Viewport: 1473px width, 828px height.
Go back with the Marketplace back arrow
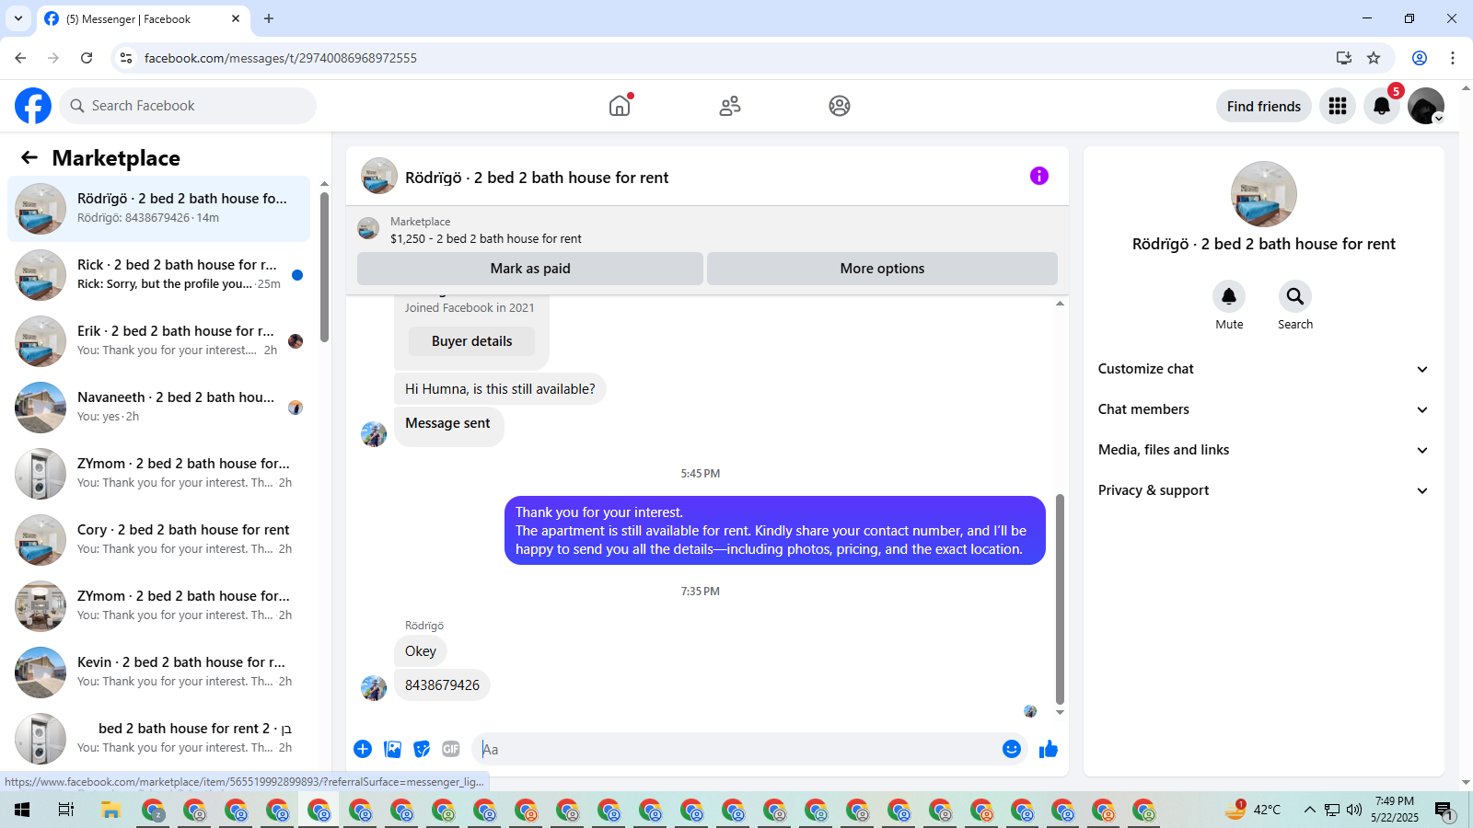pos(29,157)
